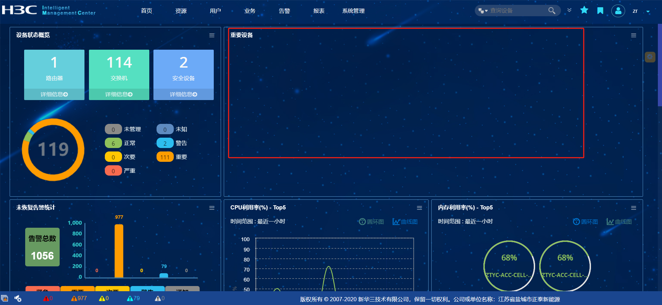Click the 设备状态概览 panel title

pyautogui.click(x=33, y=35)
